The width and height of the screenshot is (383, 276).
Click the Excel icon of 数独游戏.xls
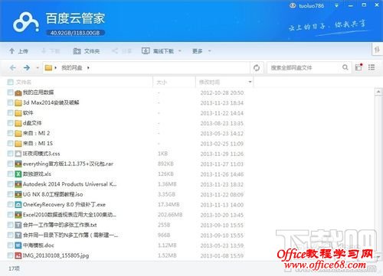pyautogui.click(x=18, y=174)
